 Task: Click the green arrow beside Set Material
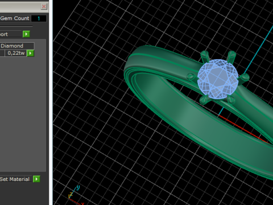[x=36, y=179]
